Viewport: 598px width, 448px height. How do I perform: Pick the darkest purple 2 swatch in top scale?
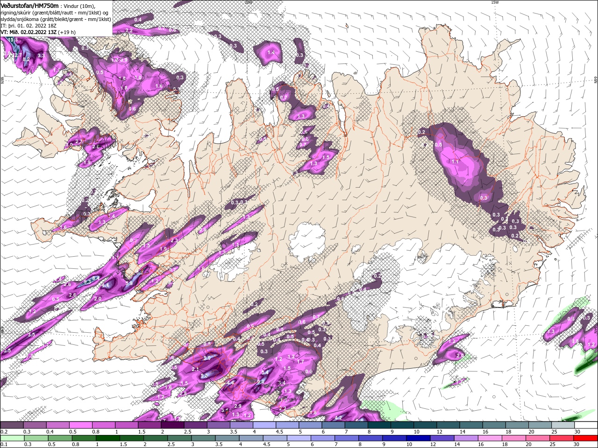(x=172, y=425)
